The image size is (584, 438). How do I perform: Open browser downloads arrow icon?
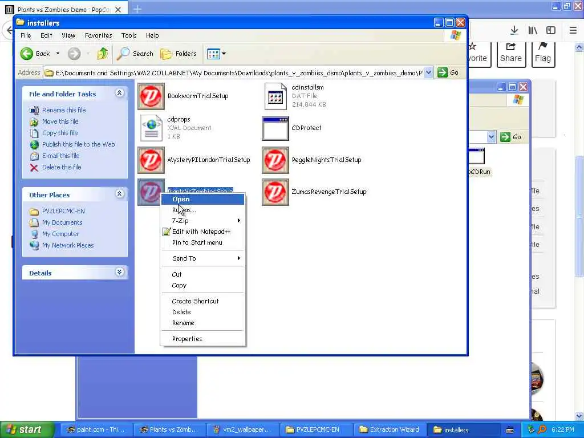click(x=514, y=30)
